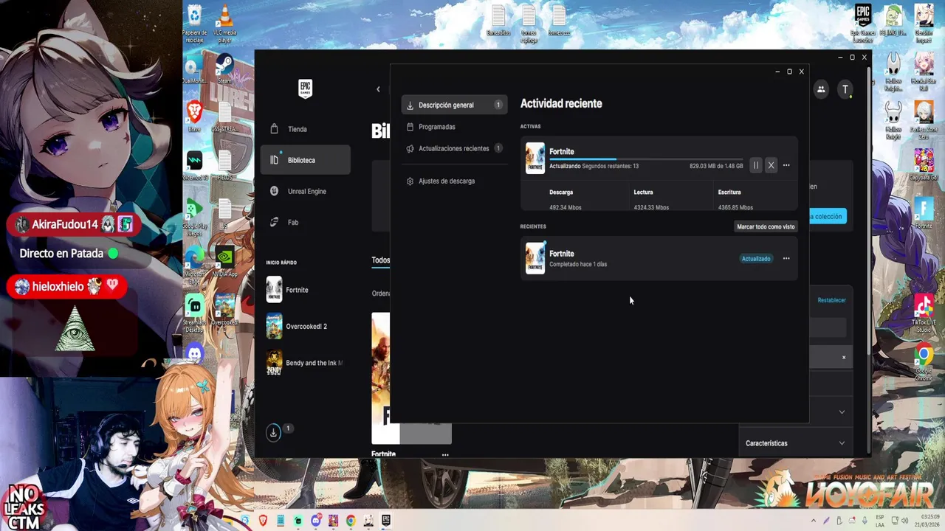Open the downloads icon at sidebar bottom
Viewport: 945px width, 531px height.
[273, 433]
